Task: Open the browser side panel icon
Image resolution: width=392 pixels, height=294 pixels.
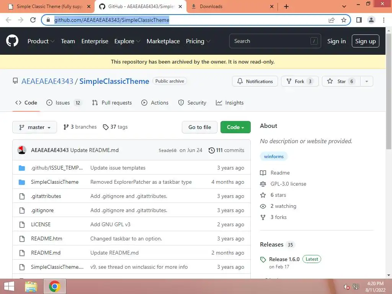Action: tap(359, 20)
